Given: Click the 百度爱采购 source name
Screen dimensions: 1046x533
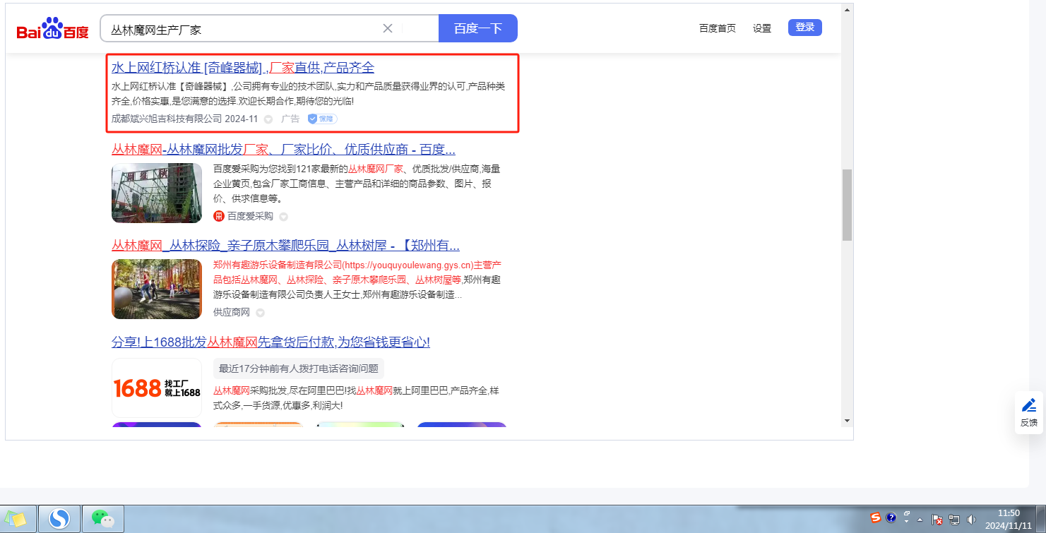Looking at the screenshot, I should [250, 216].
